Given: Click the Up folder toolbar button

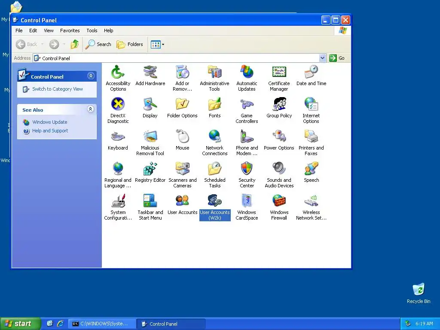Looking at the screenshot, I should pos(75,44).
